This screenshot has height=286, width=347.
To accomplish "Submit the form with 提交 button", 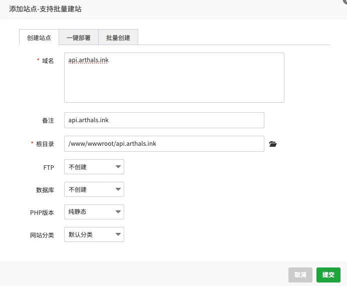I will [x=328, y=275].
